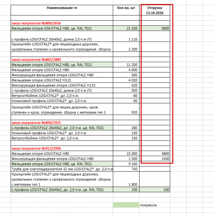
Task: Select the header cell "Наименование гп"
Action: pos(62,10)
